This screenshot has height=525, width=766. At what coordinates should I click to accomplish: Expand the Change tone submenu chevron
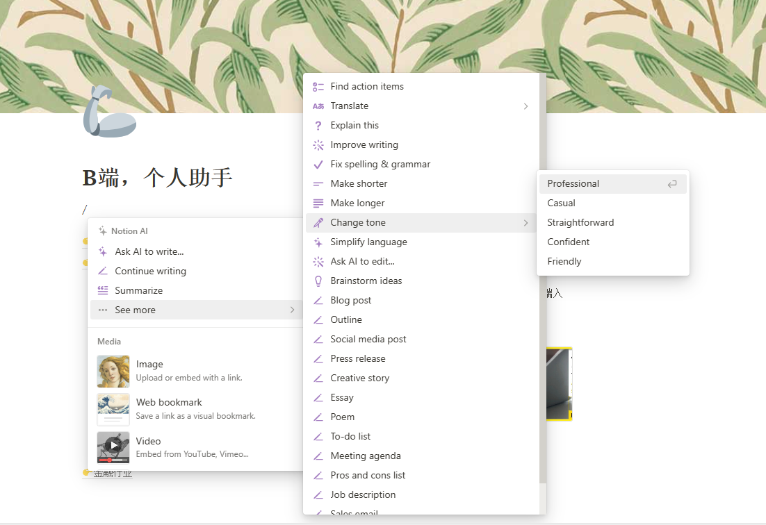(x=525, y=223)
